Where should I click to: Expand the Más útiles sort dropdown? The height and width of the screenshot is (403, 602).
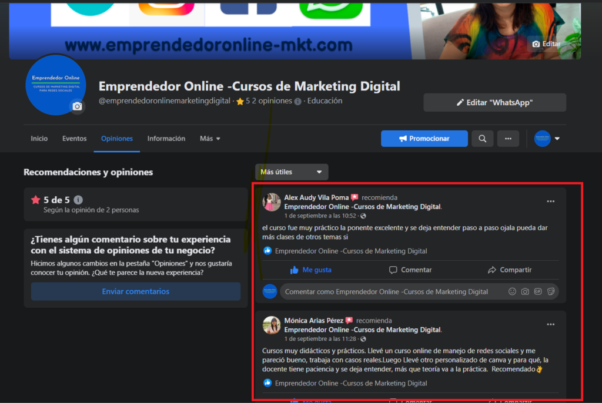point(292,172)
